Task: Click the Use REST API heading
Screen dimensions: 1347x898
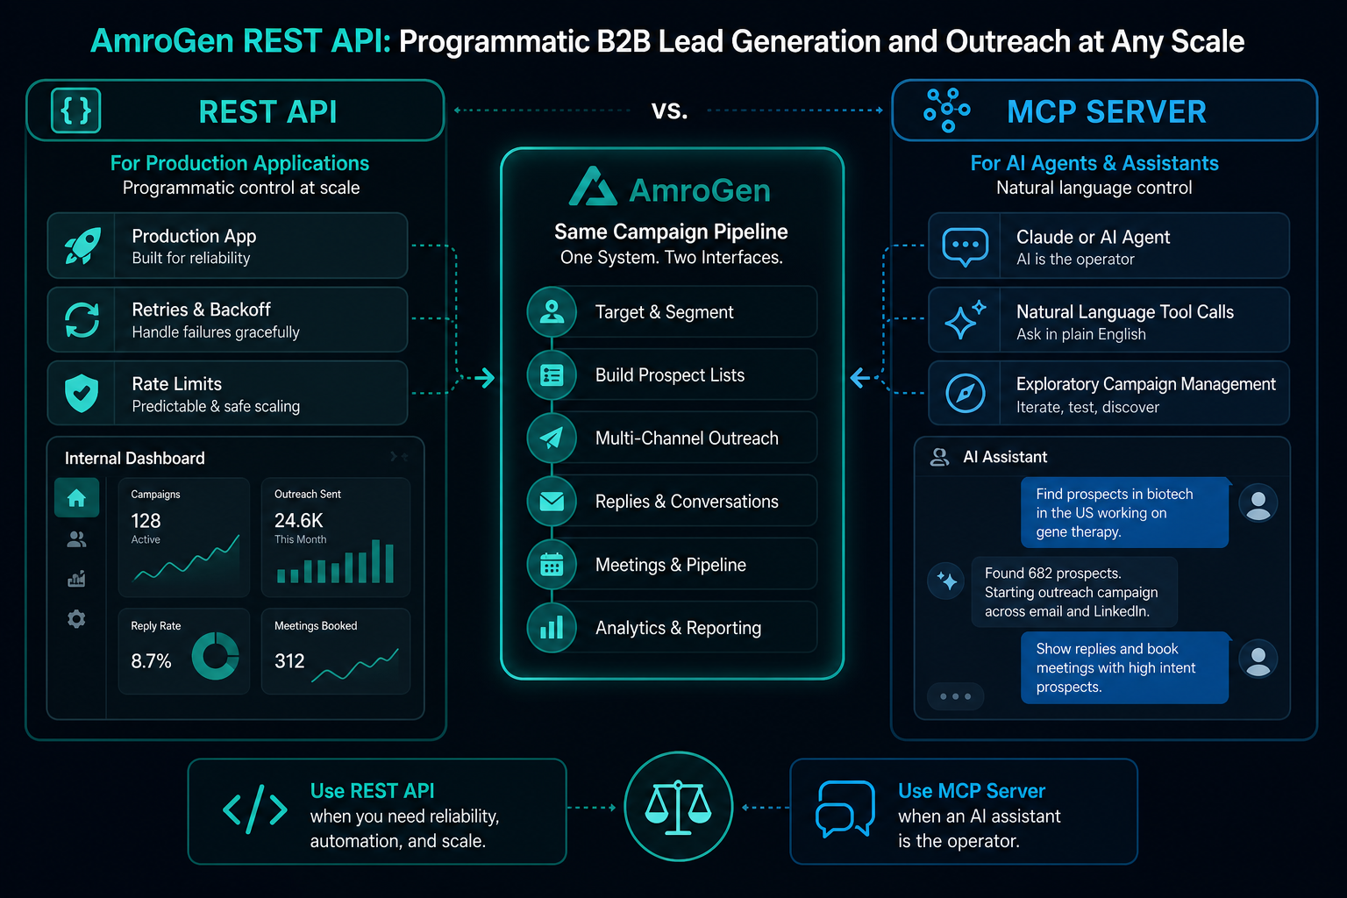Action: click(372, 791)
